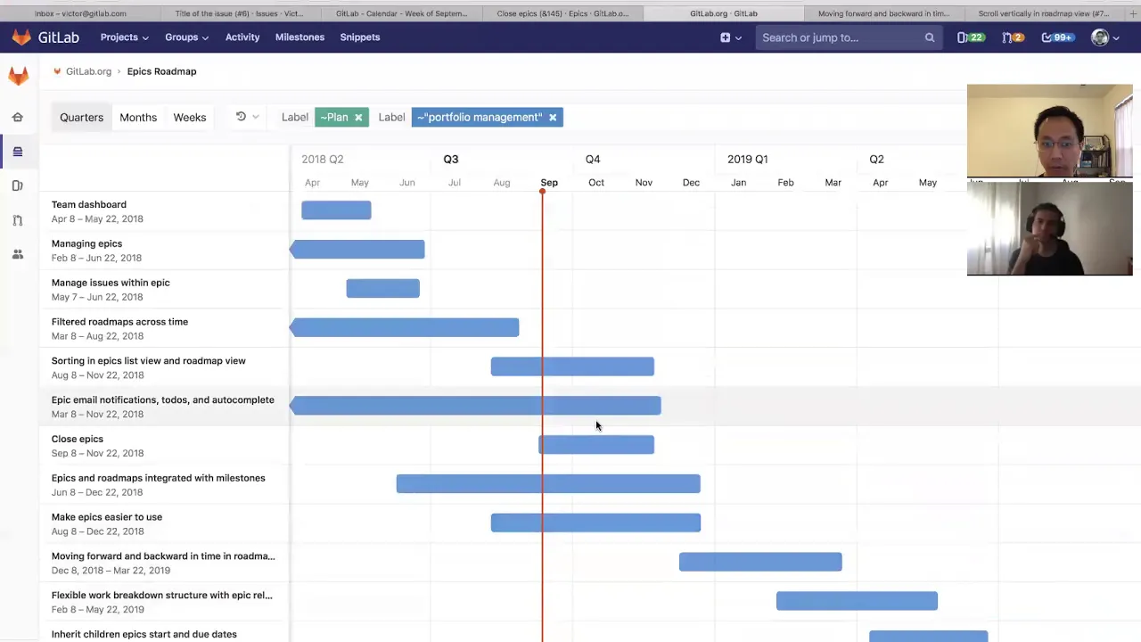
Task: Open Milestones in the navbar
Action: (300, 37)
